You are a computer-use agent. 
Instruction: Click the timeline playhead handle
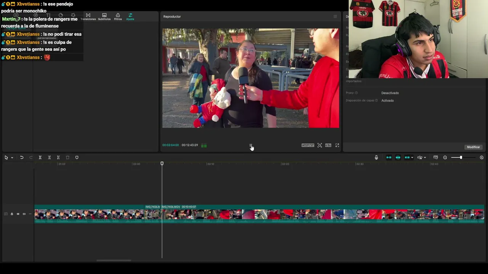pyautogui.click(x=162, y=164)
